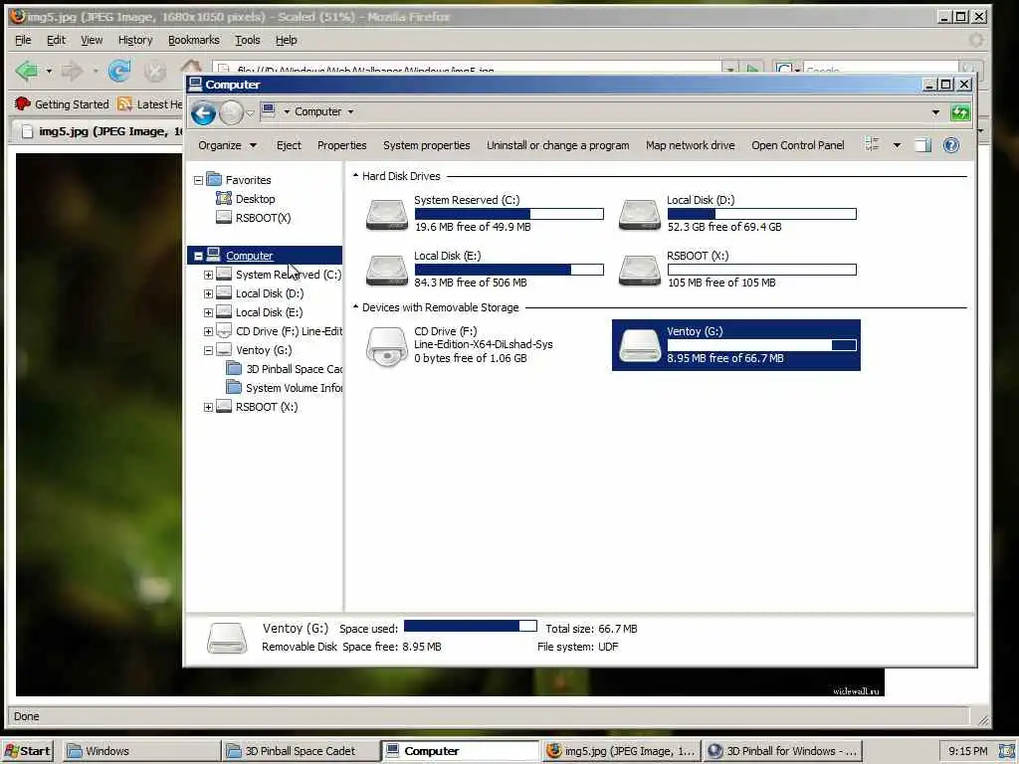Open the Organize dropdown menu
1019x764 pixels.
[x=228, y=145]
